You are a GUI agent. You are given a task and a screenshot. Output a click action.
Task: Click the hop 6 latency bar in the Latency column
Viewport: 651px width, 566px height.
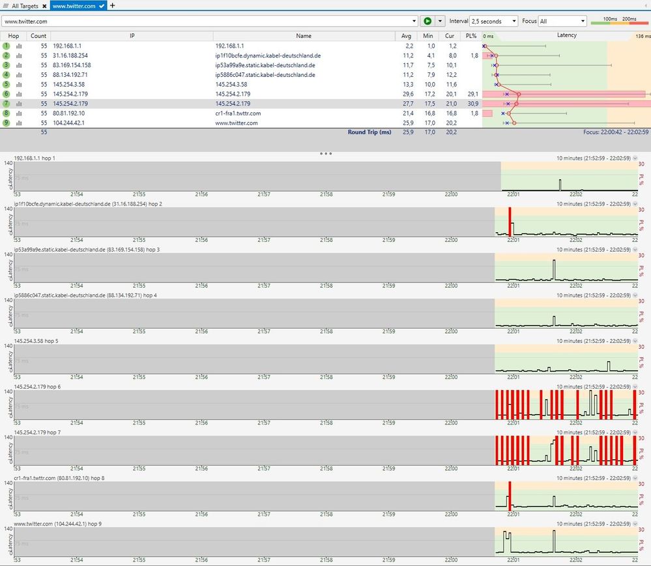564,94
